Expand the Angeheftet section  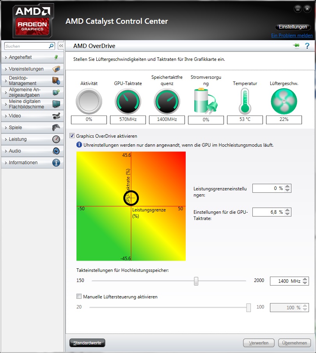(32, 57)
